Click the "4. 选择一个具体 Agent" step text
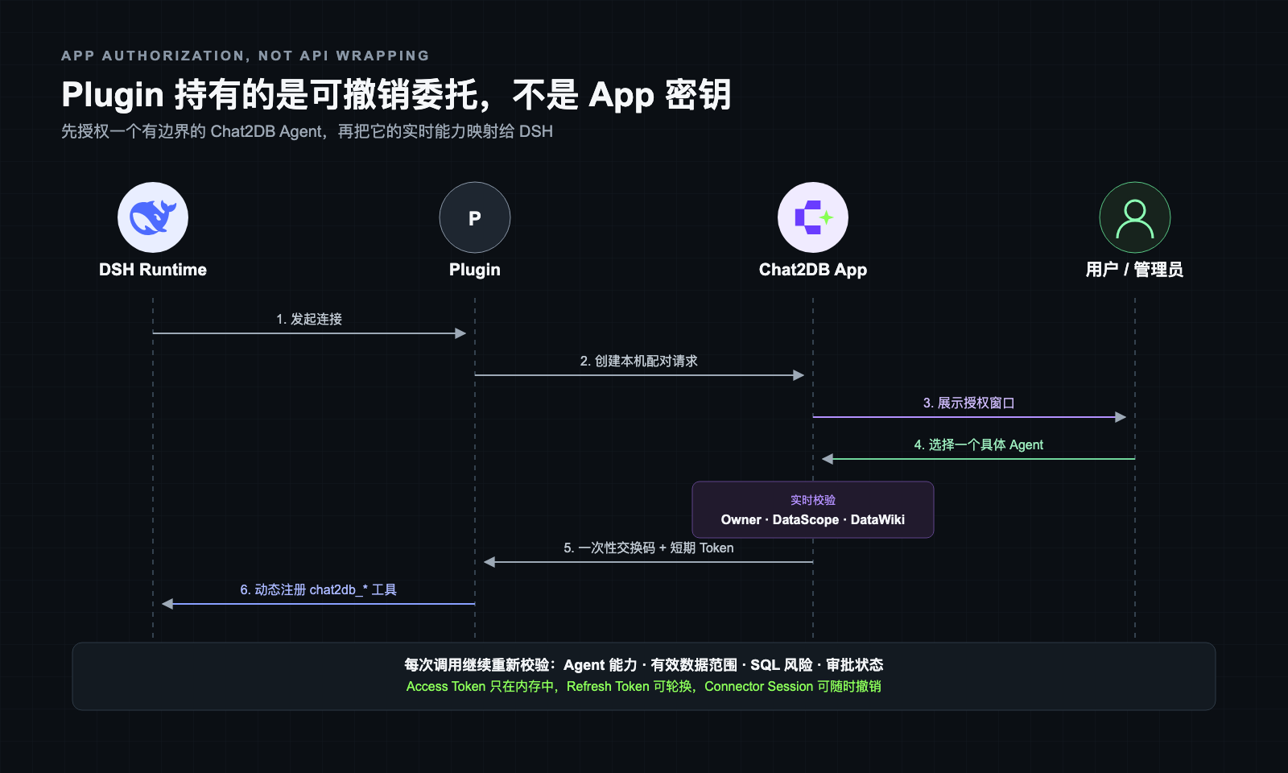The image size is (1288, 773). coord(979,444)
